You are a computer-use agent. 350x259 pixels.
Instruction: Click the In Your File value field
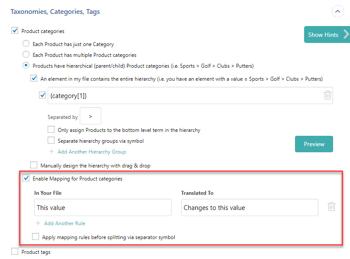point(103,208)
